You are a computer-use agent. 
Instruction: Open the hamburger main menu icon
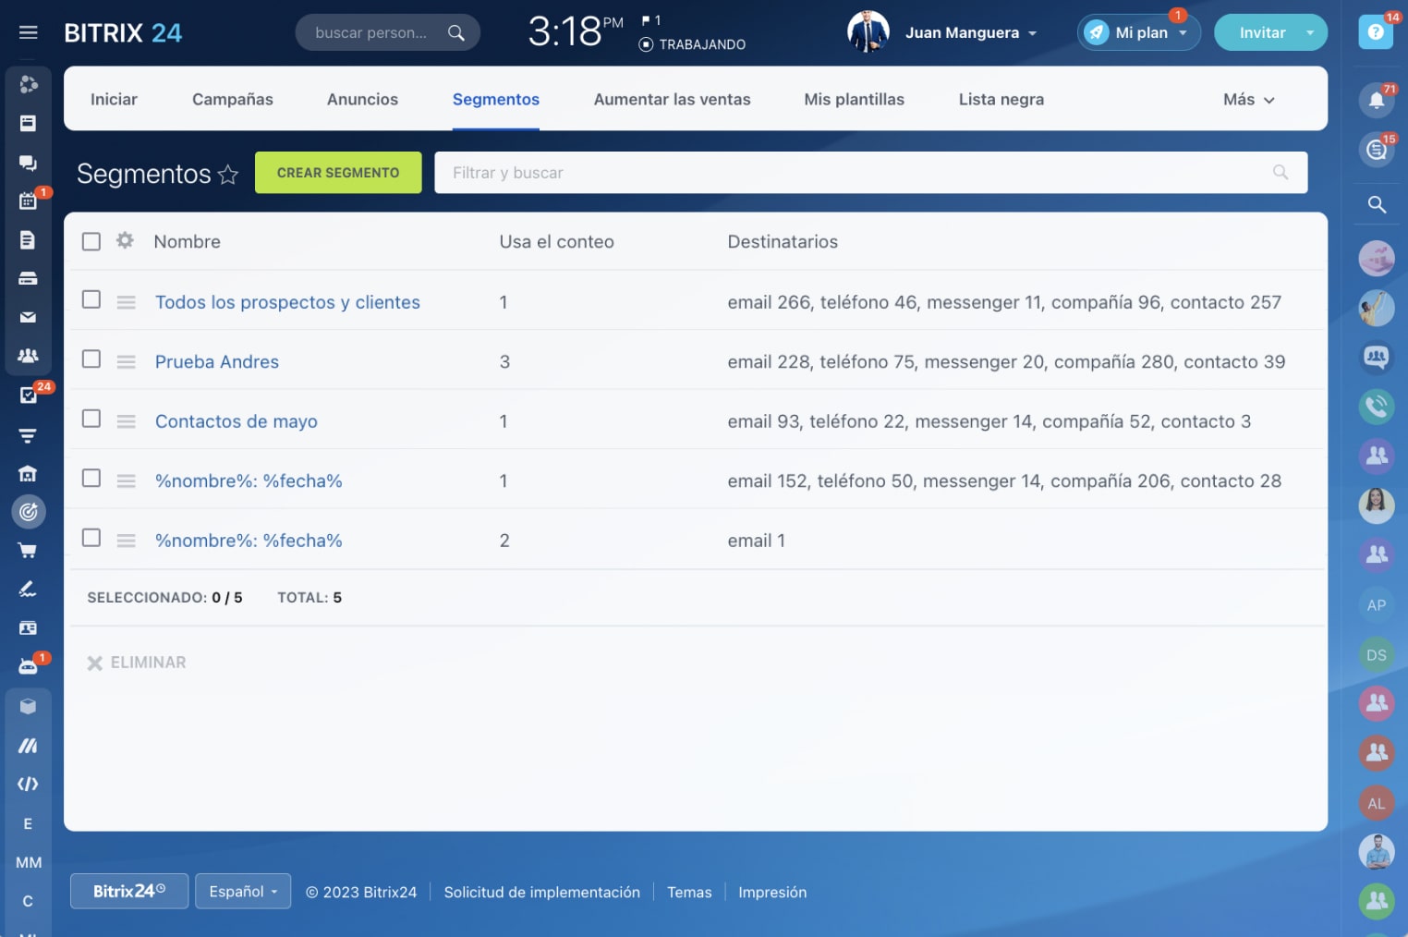click(x=28, y=32)
